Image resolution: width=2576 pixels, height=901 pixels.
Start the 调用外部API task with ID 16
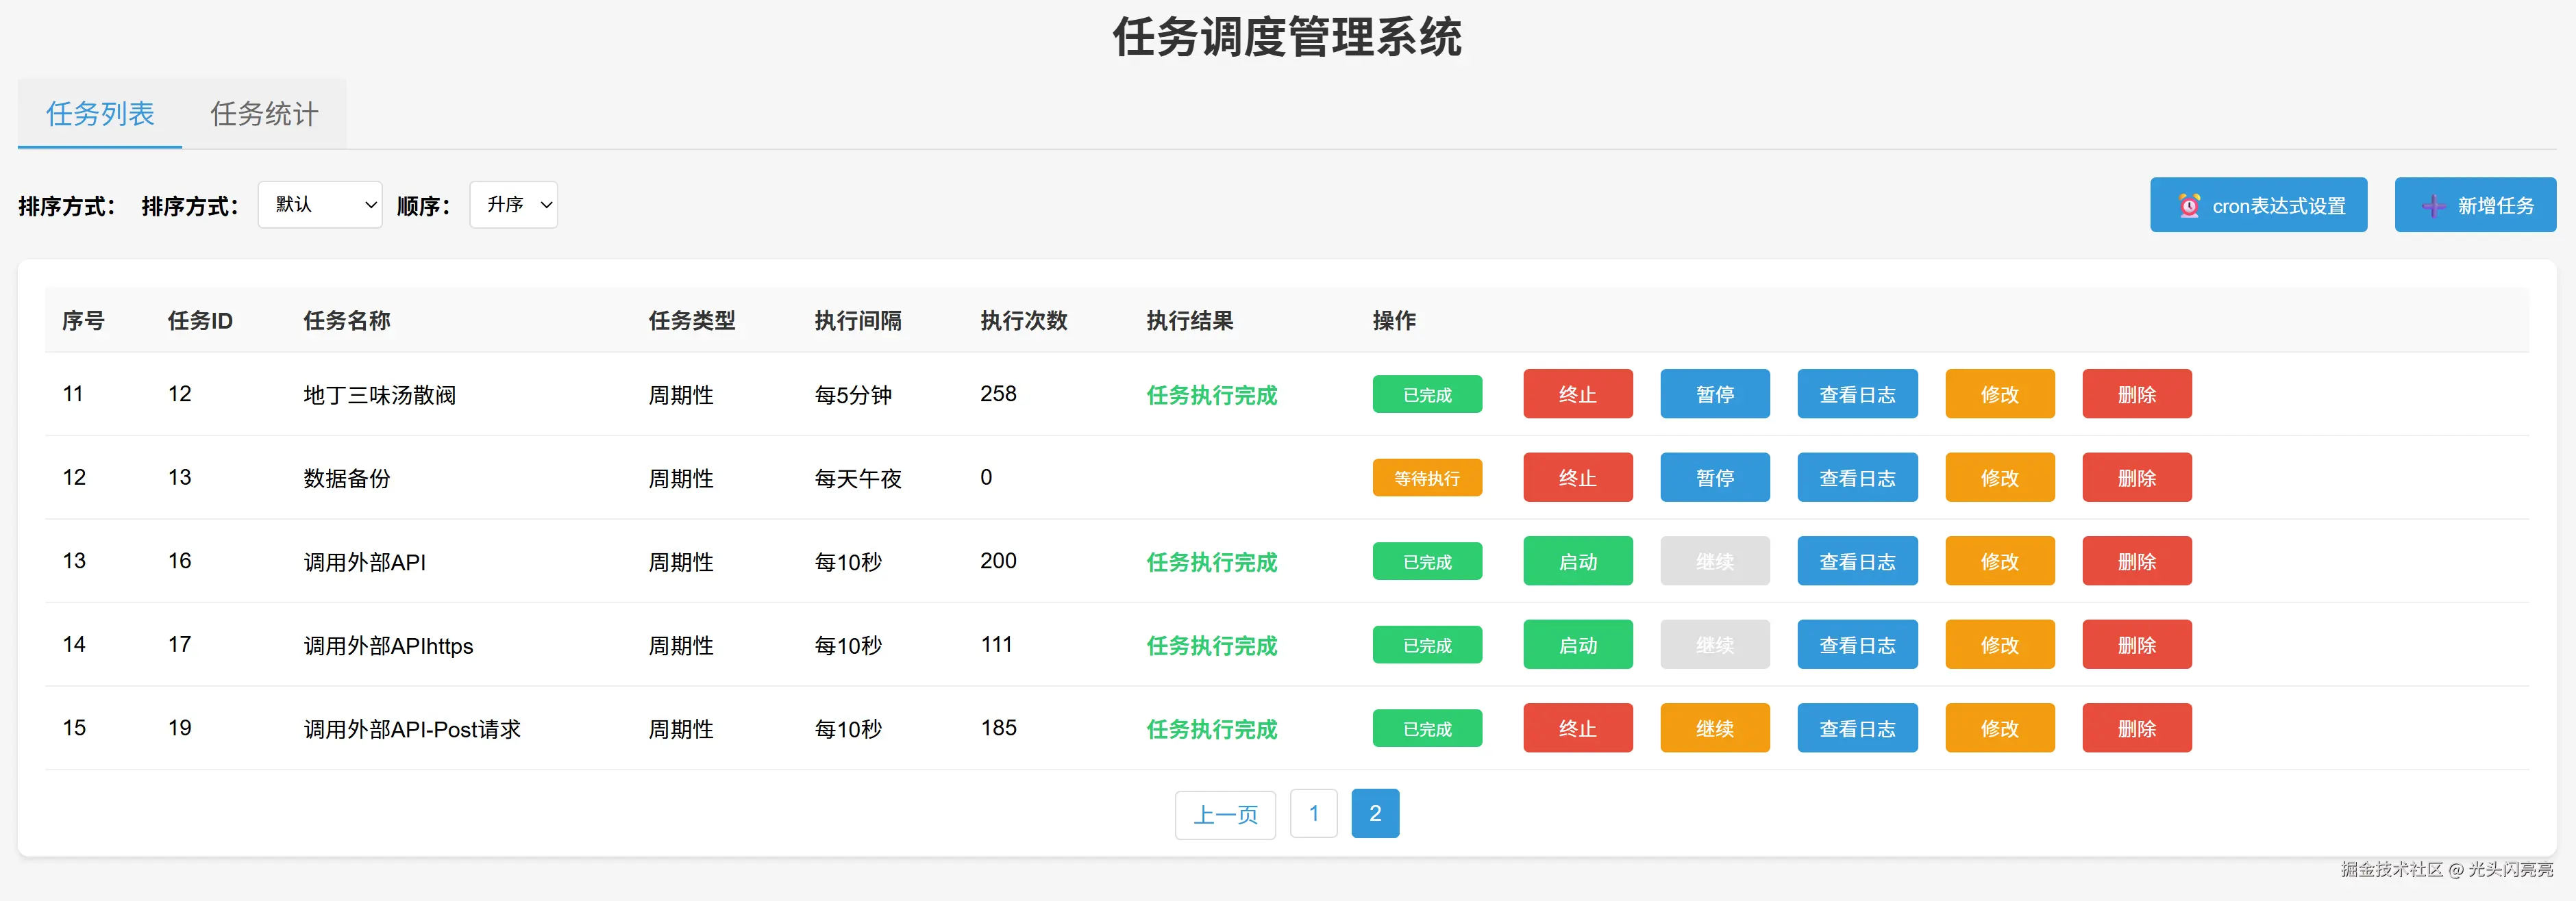[x=1577, y=561]
